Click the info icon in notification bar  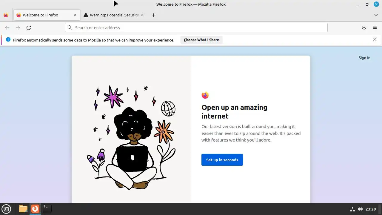click(x=8, y=40)
